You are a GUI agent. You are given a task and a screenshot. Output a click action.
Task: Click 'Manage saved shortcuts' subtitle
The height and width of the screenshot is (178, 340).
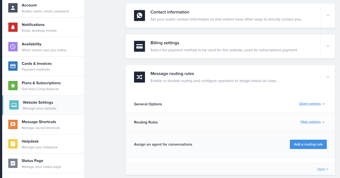(41, 128)
